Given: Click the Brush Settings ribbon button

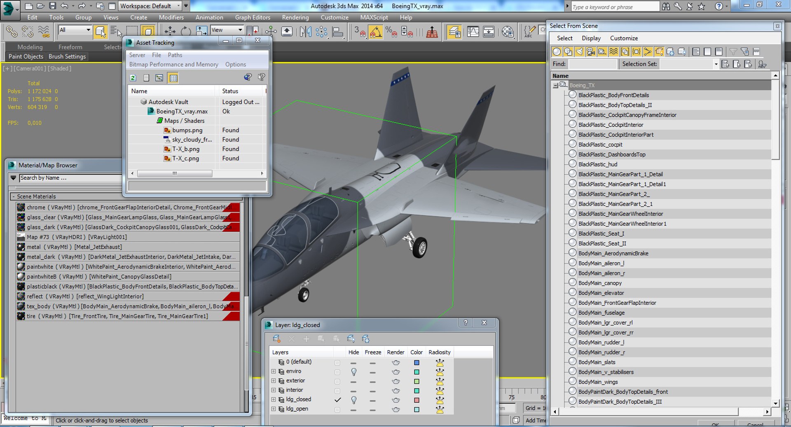Looking at the screenshot, I should pyautogui.click(x=67, y=56).
